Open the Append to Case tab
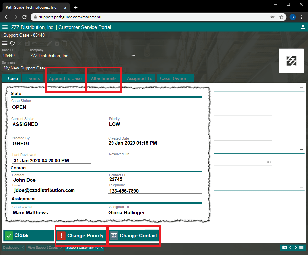The image size is (308, 255). 65,78
